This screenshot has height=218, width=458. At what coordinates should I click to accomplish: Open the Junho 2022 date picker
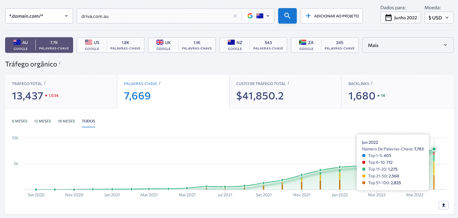400,18
